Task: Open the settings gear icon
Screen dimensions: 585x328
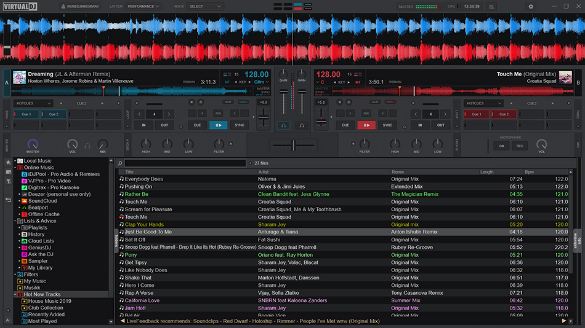Action: point(531,6)
